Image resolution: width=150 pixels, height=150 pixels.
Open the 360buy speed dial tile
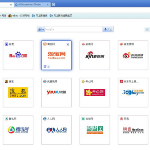[133, 92]
